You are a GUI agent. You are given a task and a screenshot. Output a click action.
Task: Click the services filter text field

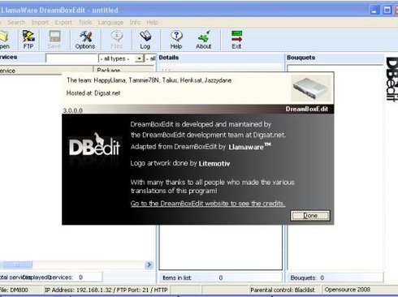[71, 58]
